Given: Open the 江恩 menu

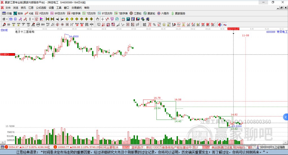Looking at the screenshot, I should (31, 8).
